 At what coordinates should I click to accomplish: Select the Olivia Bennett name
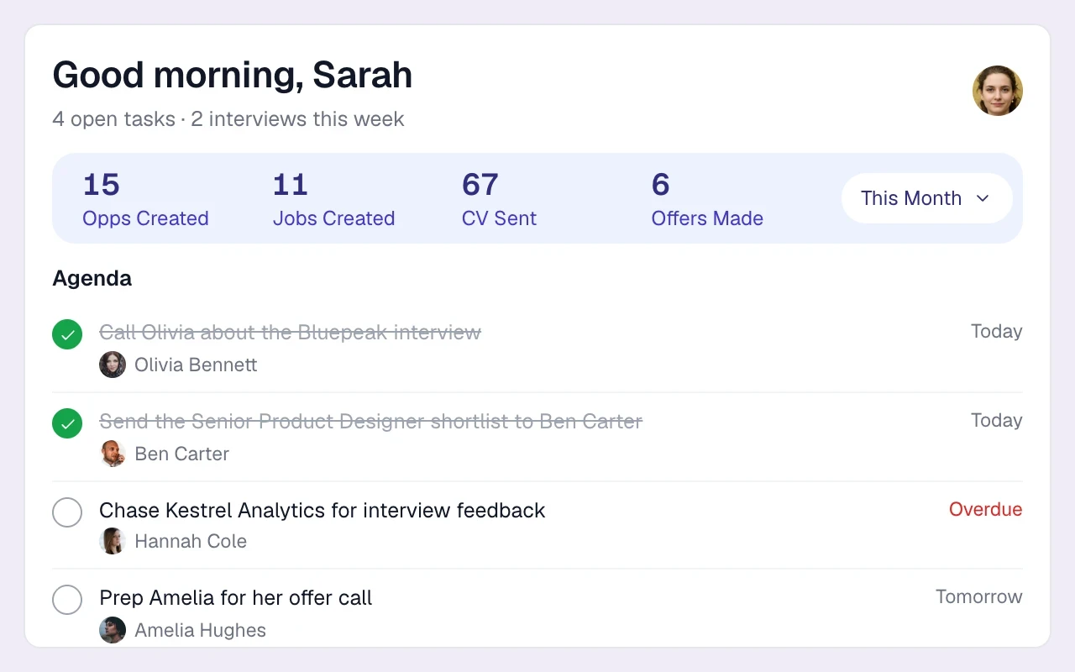pos(196,365)
